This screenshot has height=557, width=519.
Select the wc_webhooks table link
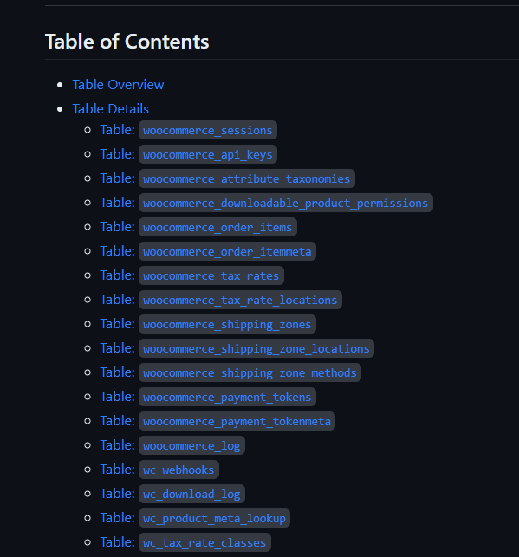pos(159,470)
